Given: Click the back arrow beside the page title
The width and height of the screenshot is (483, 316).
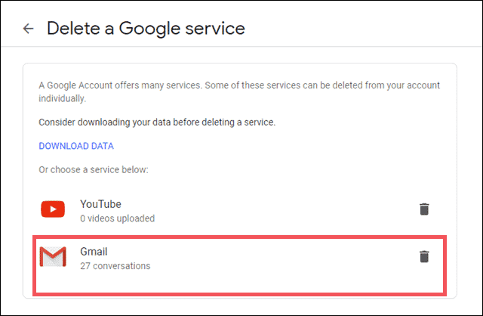Looking at the screenshot, I should click(x=29, y=29).
